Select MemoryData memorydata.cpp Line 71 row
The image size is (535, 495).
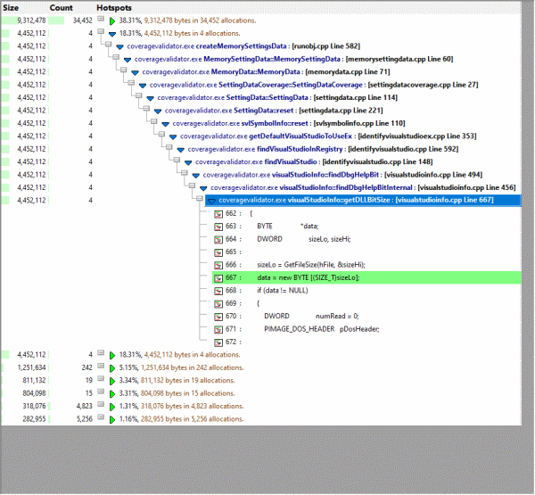click(x=266, y=72)
